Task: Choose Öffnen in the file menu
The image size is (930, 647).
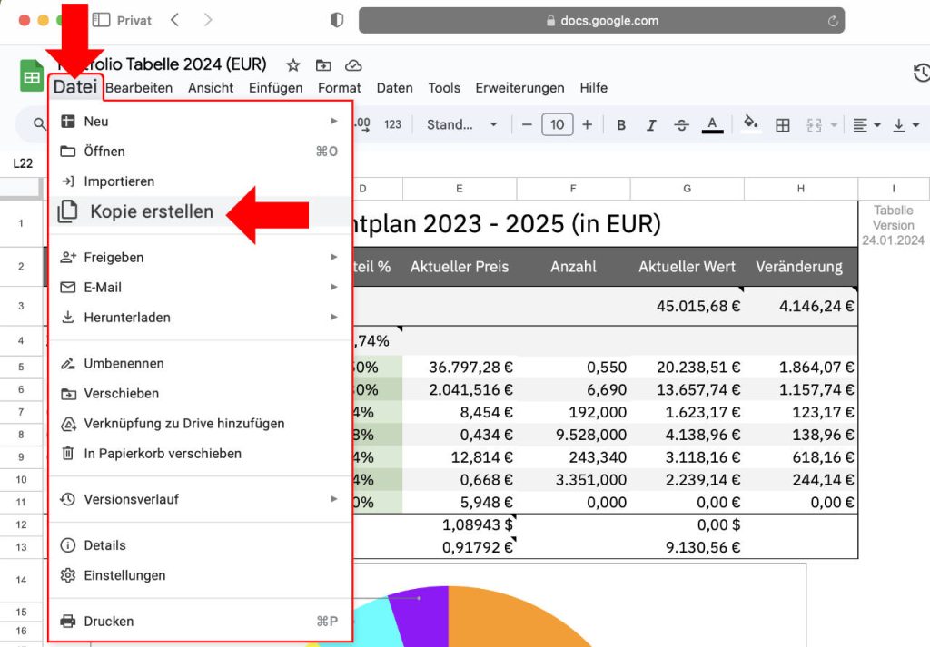Action: 201,151
